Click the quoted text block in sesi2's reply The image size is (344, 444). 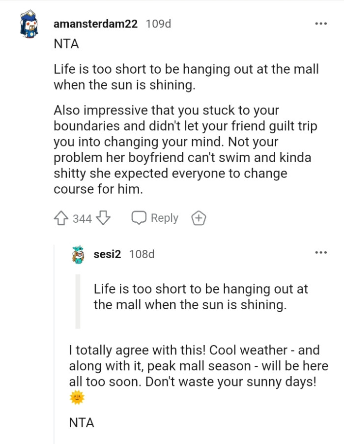click(201, 296)
